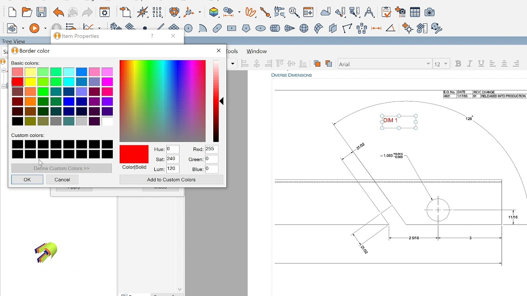
Task: Click the Item Properties help question mark
Action: point(152,36)
